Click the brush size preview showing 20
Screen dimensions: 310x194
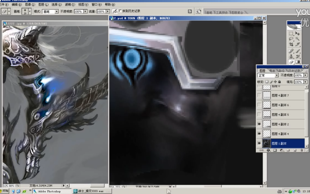[x=25, y=11]
